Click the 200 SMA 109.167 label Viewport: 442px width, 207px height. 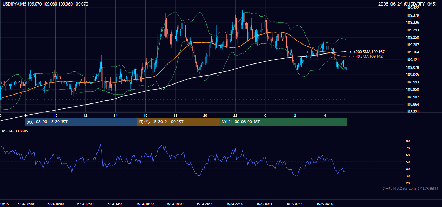point(367,52)
